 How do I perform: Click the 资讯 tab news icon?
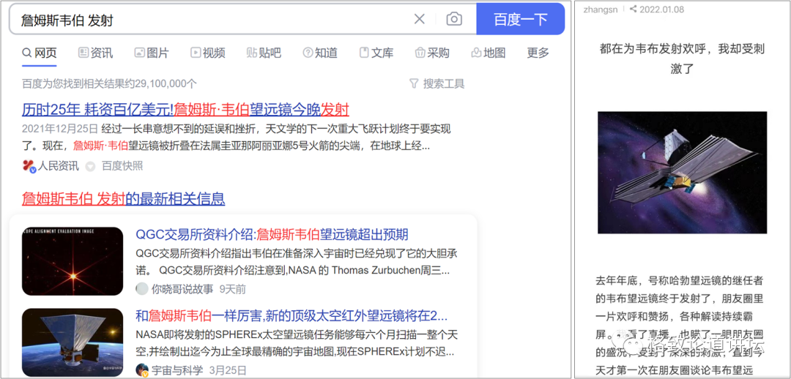83,53
